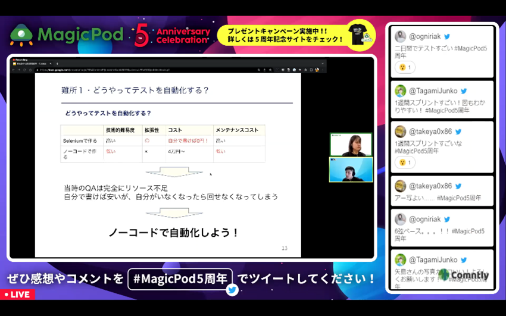This screenshot has height=316, width=506.
Task: Click the #MagicPod5周年 hashtag in アー写よい tweet
Action: pos(459,198)
